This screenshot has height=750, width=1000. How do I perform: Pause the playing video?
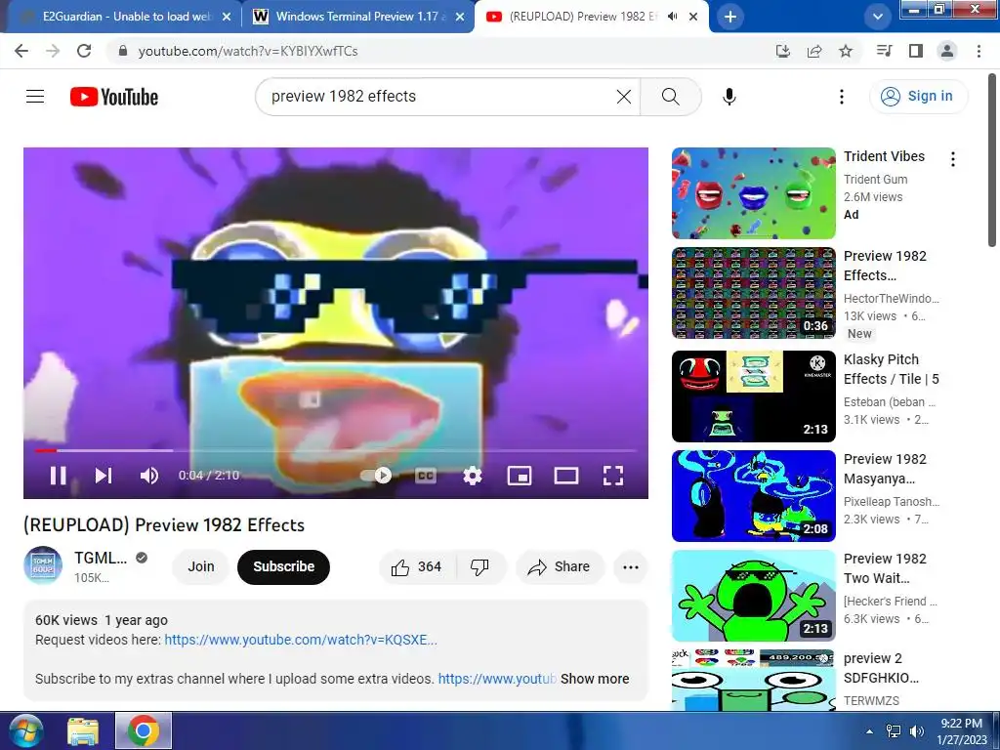(58, 476)
